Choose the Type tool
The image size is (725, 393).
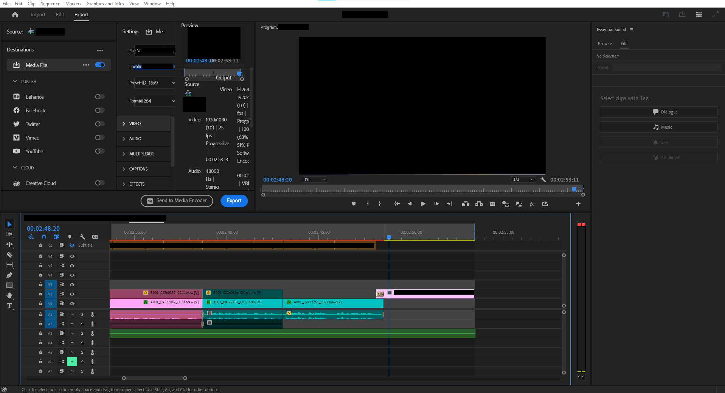(x=9, y=306)
